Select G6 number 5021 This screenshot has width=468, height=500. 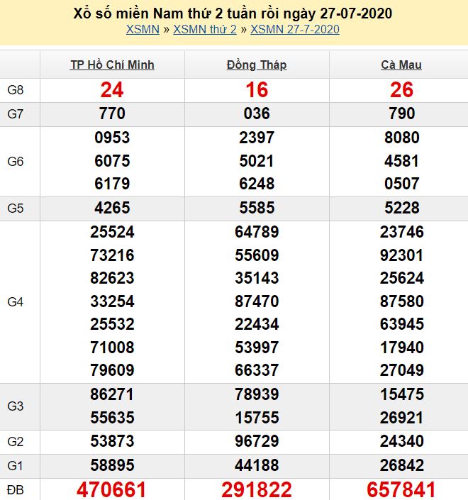[x=257, y=161]
